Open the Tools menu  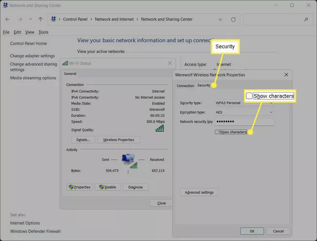coord(43,32)
